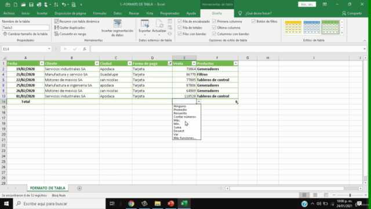This screenshot has height=209, width=371.
Task: Open PowerPoint from the taskbar
Action: point(171,204)
